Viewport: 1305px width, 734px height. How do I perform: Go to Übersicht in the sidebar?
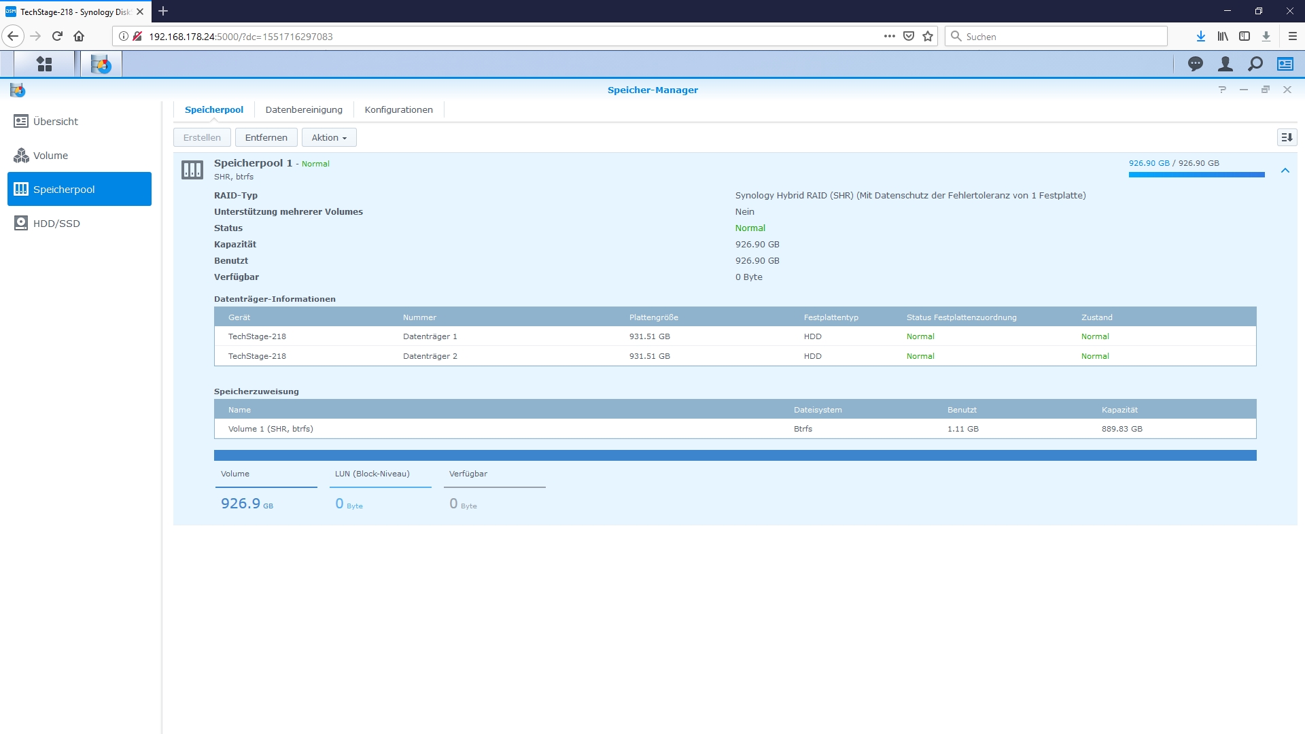pos(55,122)
